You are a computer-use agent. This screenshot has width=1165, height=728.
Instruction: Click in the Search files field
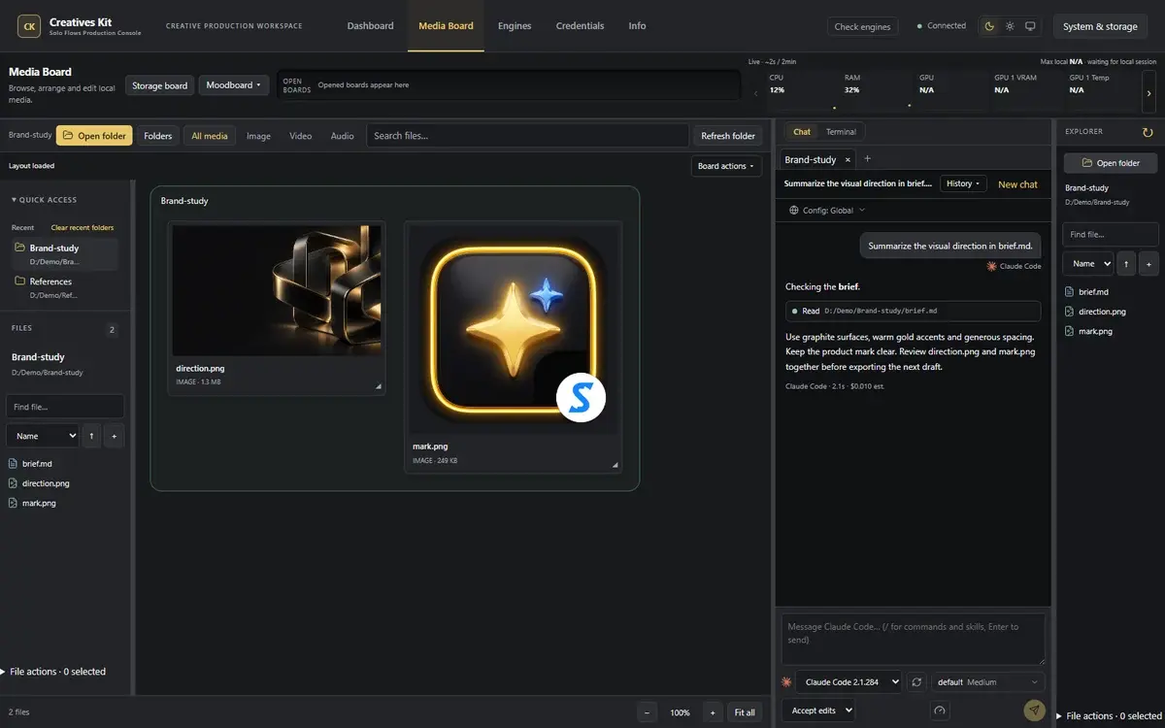click(527, 136)
